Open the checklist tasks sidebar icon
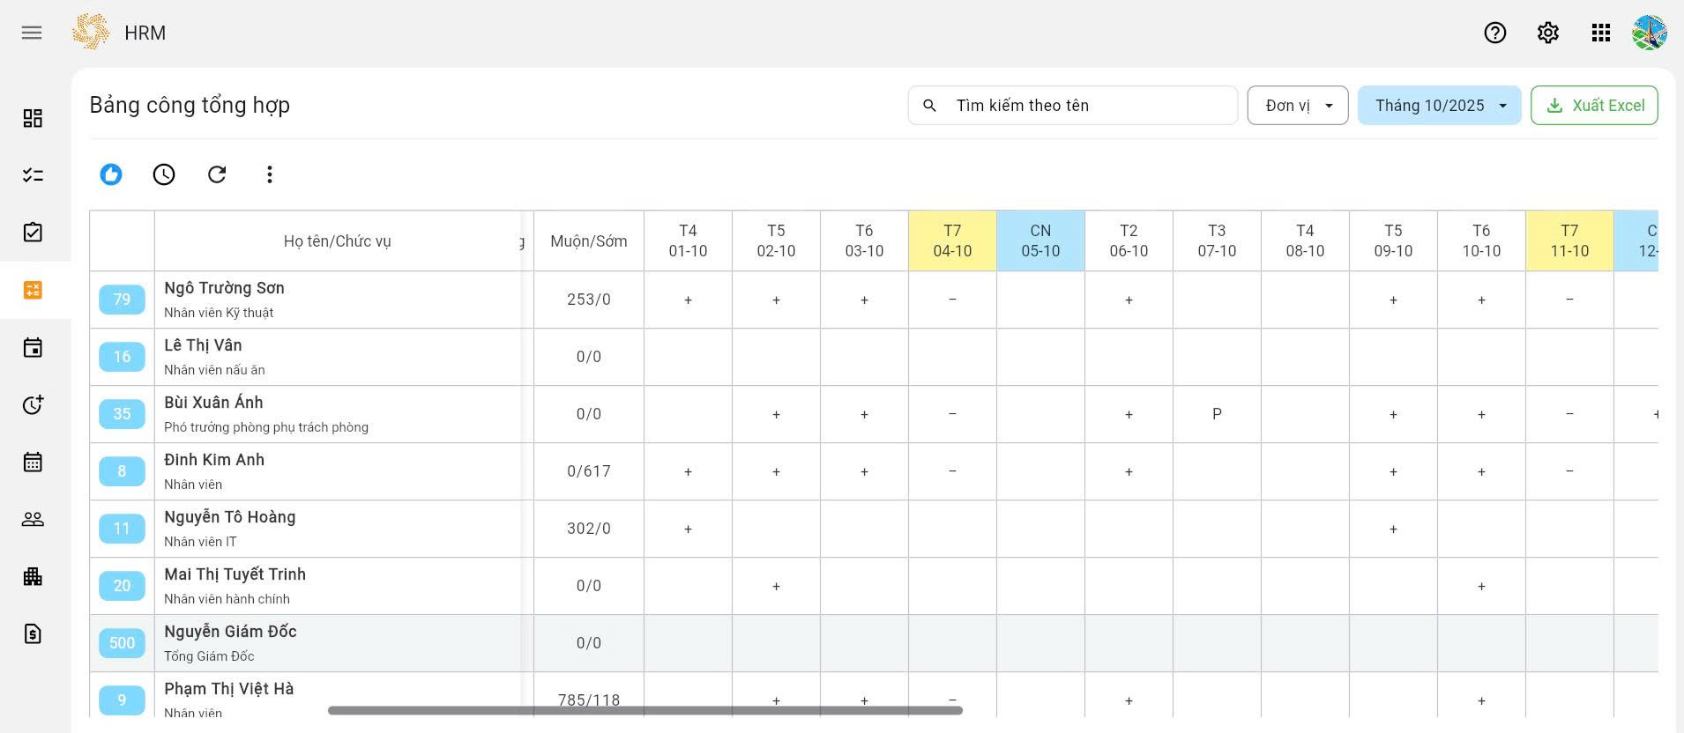Viewport: 1684px width, 733px height. coord(33,175)
